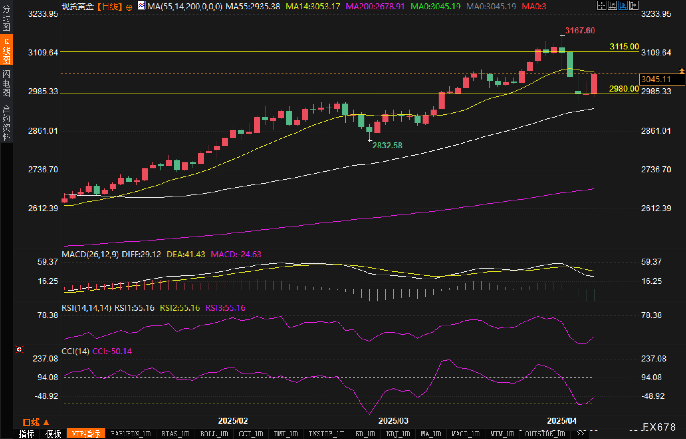Image resolution: width=686 pixels, height=439 pixels.
Task: Expand more indicators with >> arrow
Action: 580,434
